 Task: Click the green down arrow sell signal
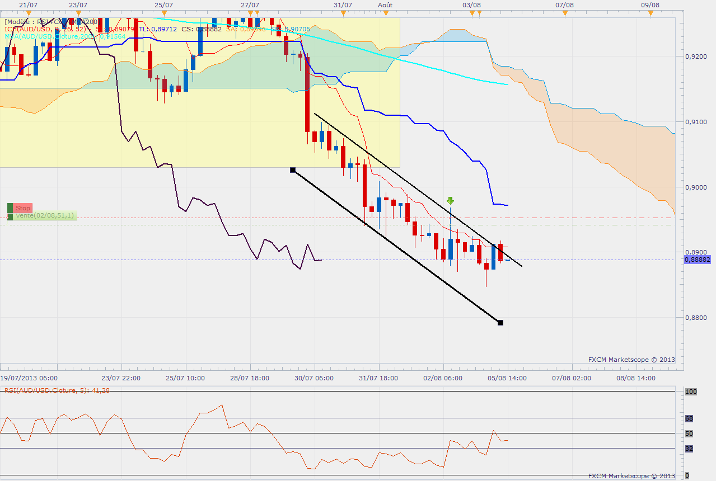[450, 201]
